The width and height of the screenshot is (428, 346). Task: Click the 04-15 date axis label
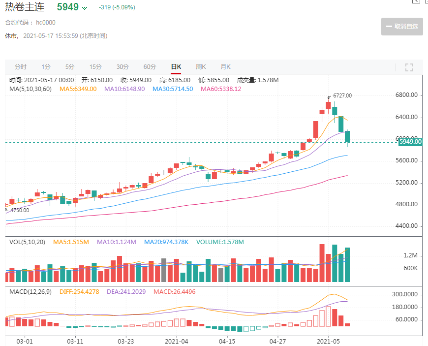[227, 342]
